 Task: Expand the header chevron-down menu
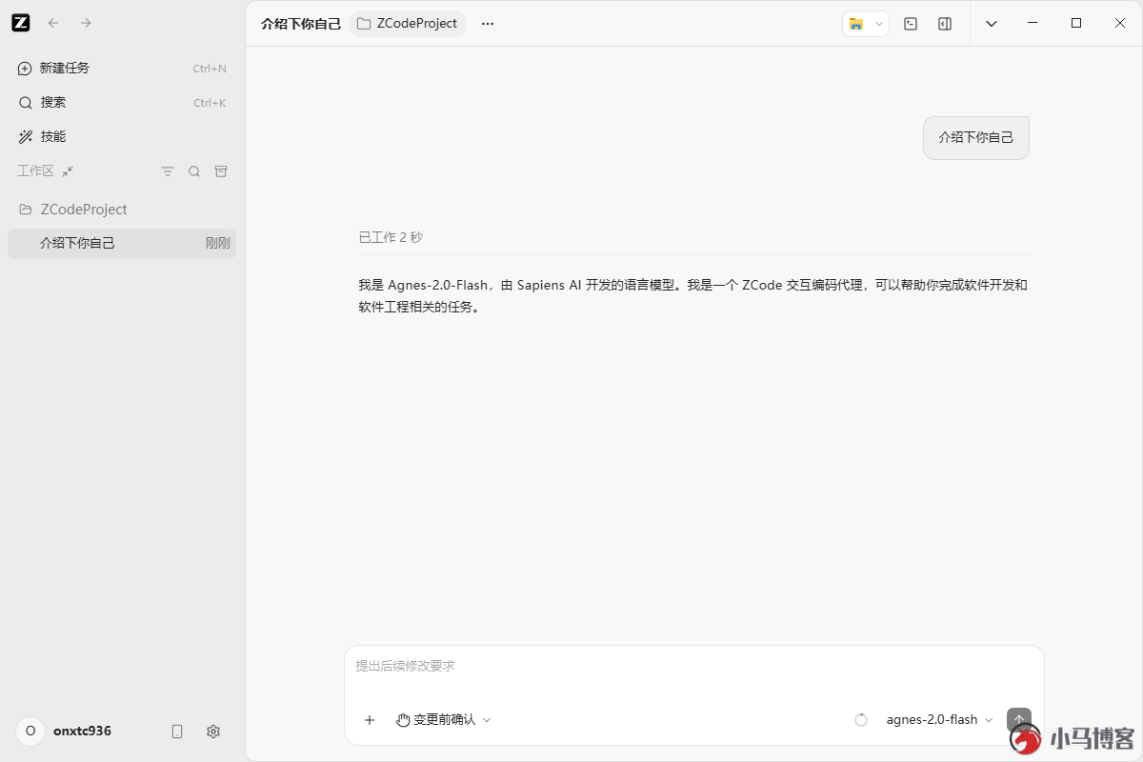point(992,24)
